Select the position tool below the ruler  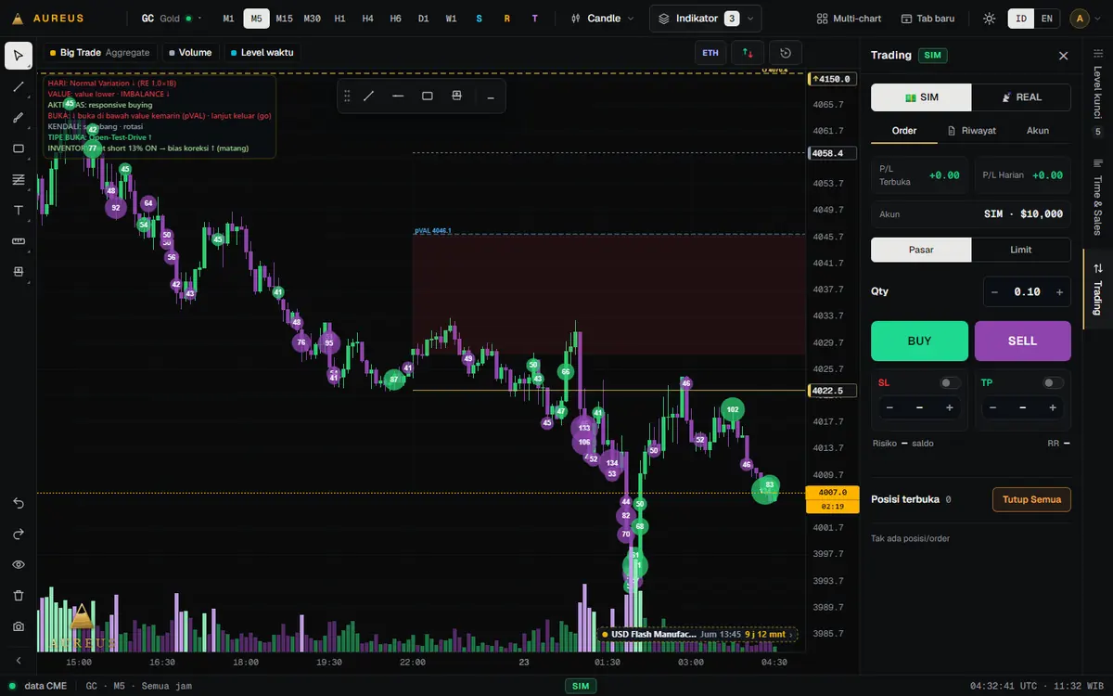coord(19,272)
